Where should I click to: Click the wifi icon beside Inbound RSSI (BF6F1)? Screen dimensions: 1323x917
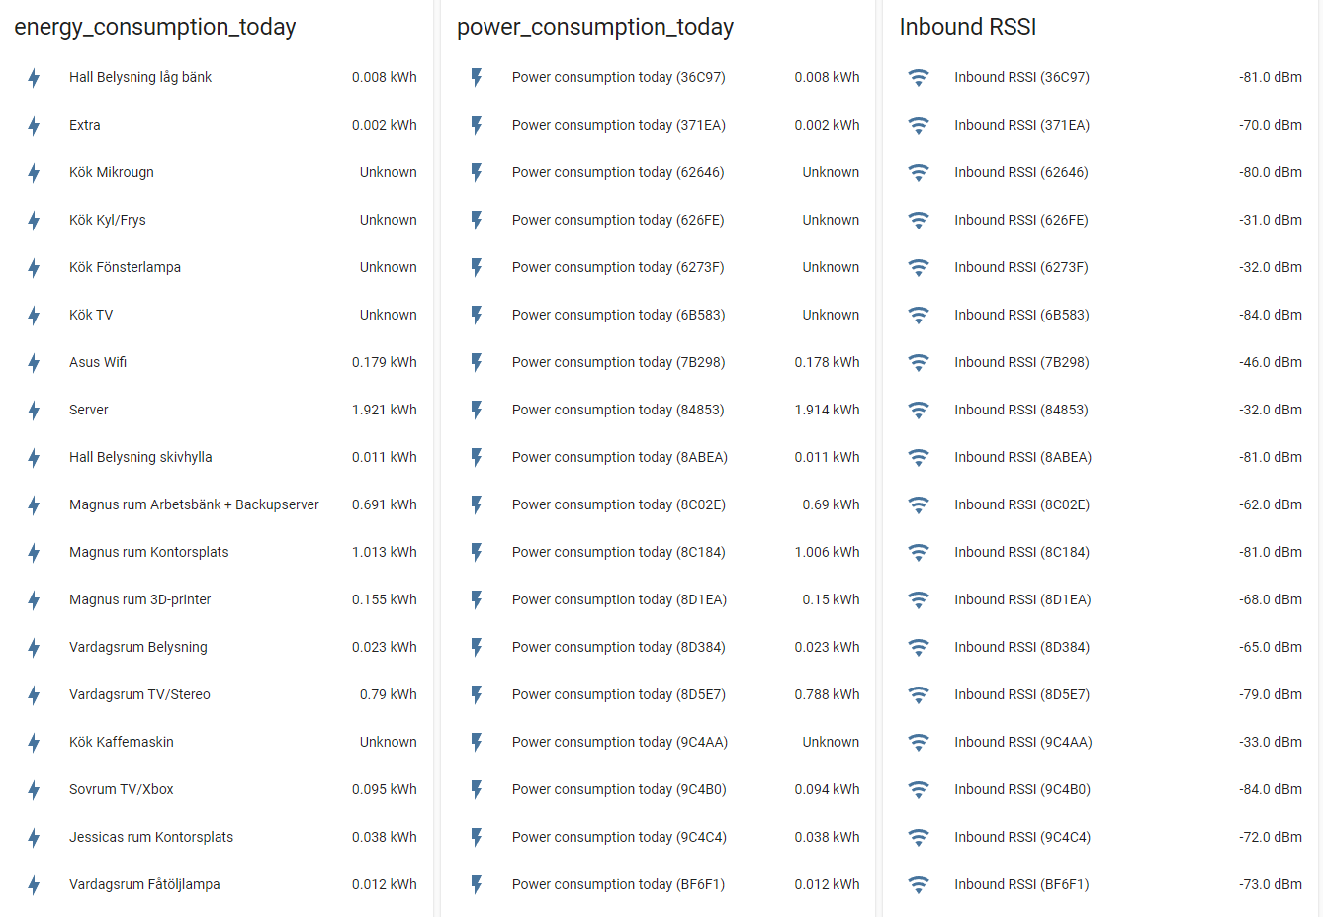[919, 884]
